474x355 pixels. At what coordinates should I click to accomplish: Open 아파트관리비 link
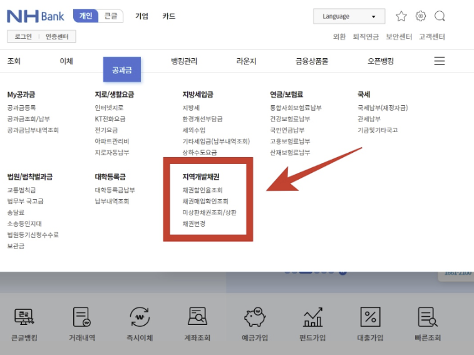click(112, 141)
